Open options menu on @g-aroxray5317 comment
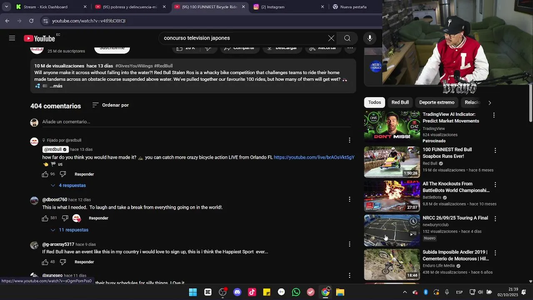This screenshot has height=300, width=533. tap(349, 244)
